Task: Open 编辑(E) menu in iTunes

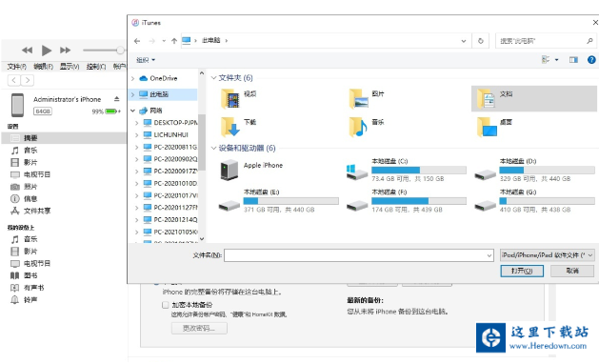Action: click(x=43, y=67)
